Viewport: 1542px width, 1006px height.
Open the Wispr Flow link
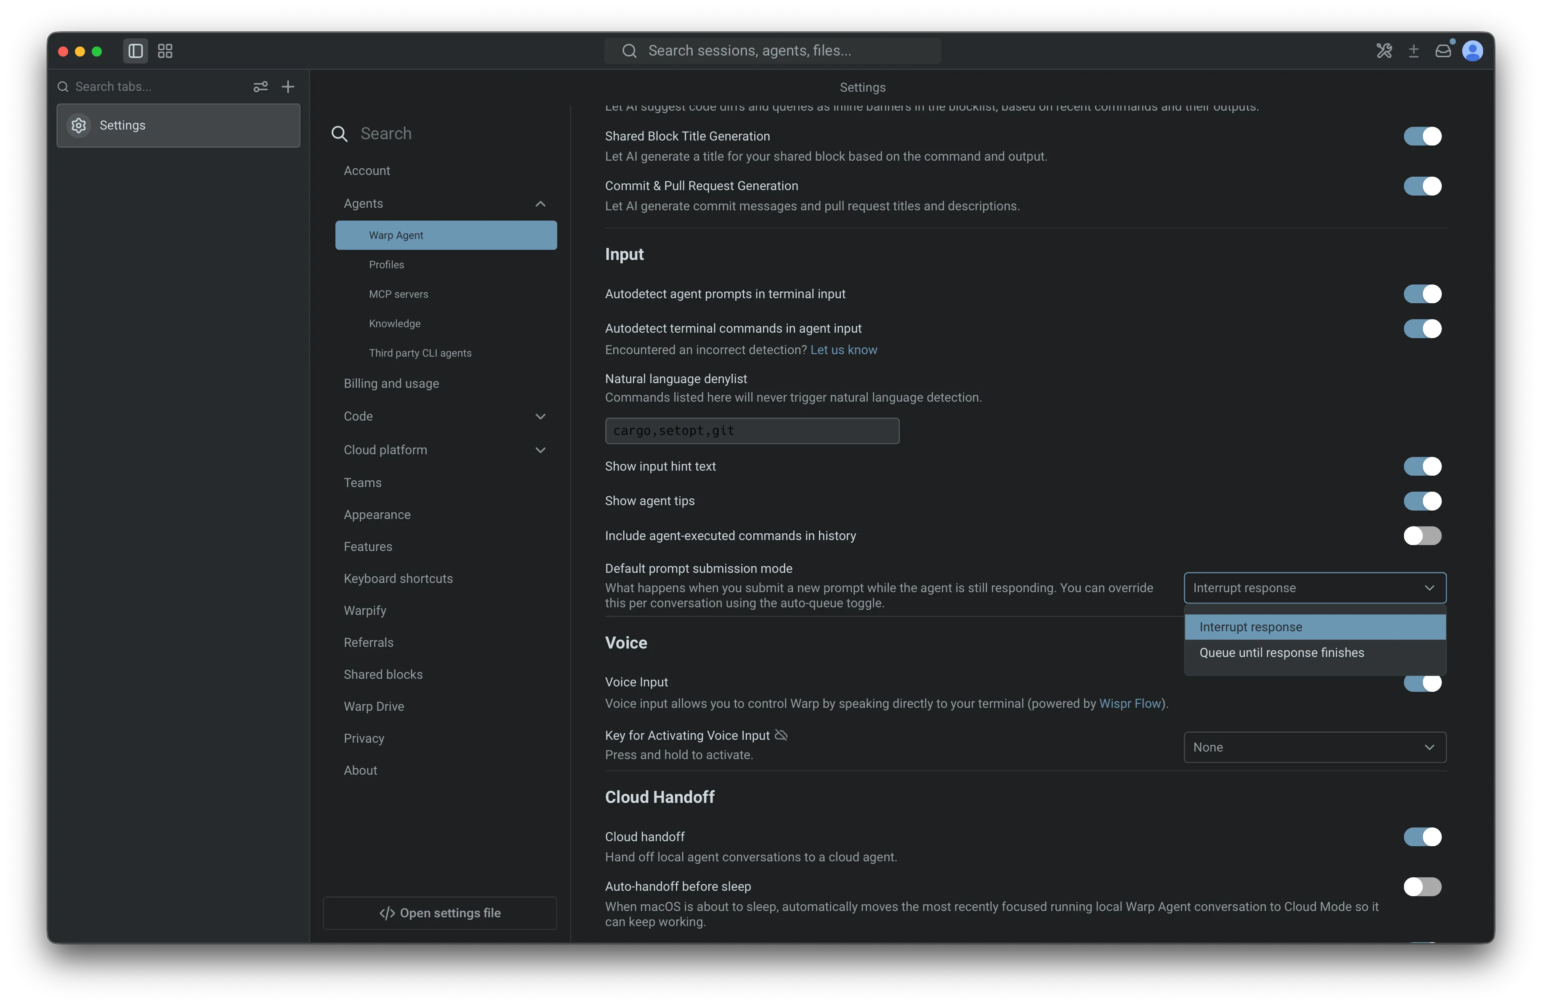coord(1130,703)
